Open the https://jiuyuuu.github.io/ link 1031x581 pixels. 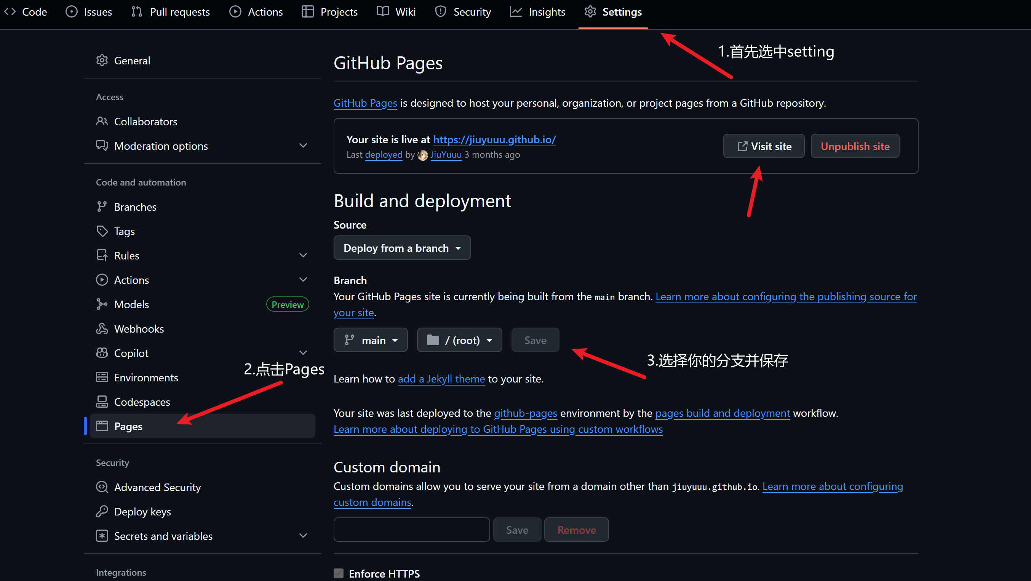coord(494,139)
